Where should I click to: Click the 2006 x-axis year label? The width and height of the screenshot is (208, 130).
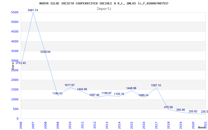(x=21, y=125)
